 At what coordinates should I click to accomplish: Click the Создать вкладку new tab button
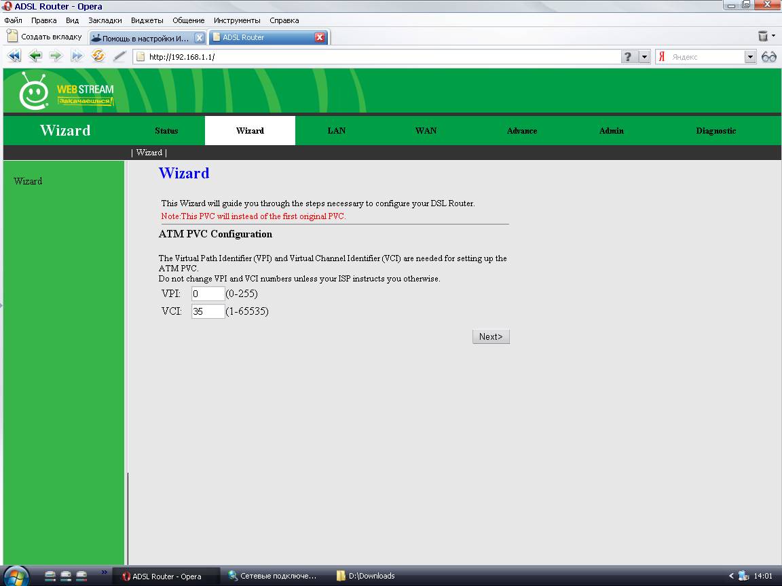[x=45, y=37]
